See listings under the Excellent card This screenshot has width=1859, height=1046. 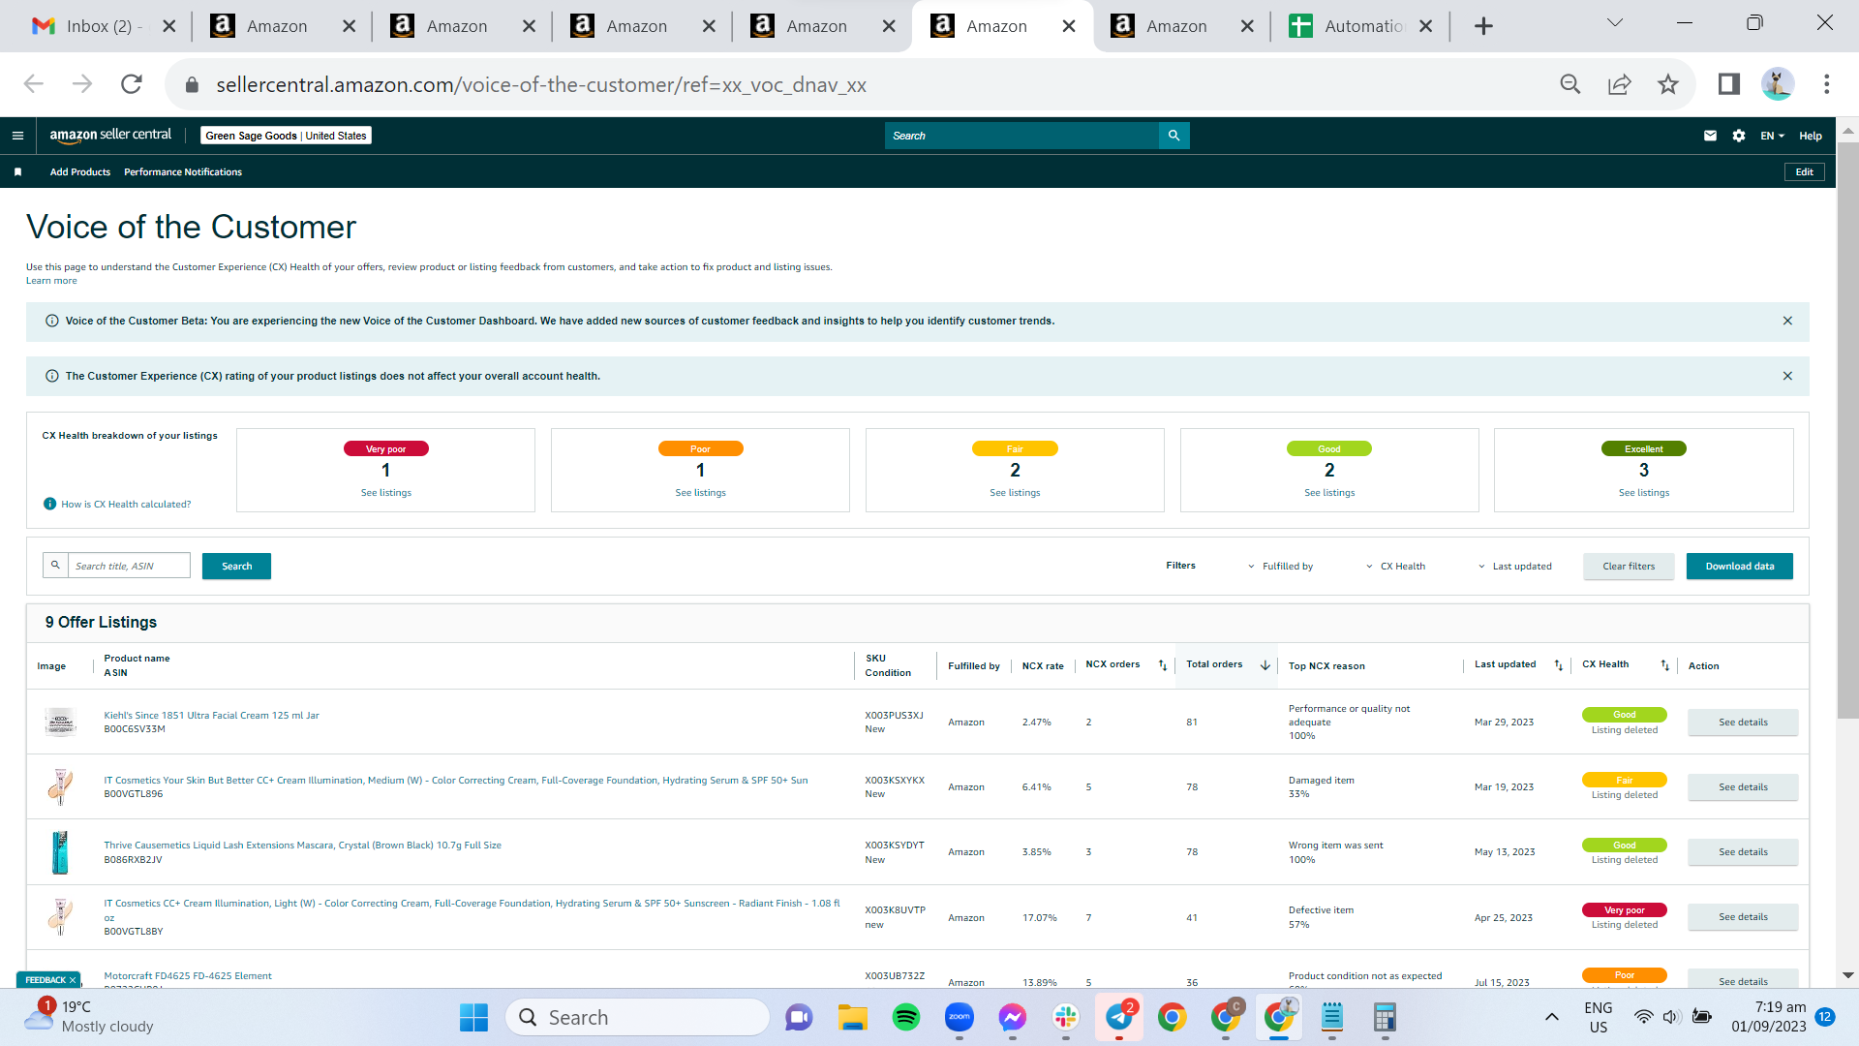tap(1644, 493)
